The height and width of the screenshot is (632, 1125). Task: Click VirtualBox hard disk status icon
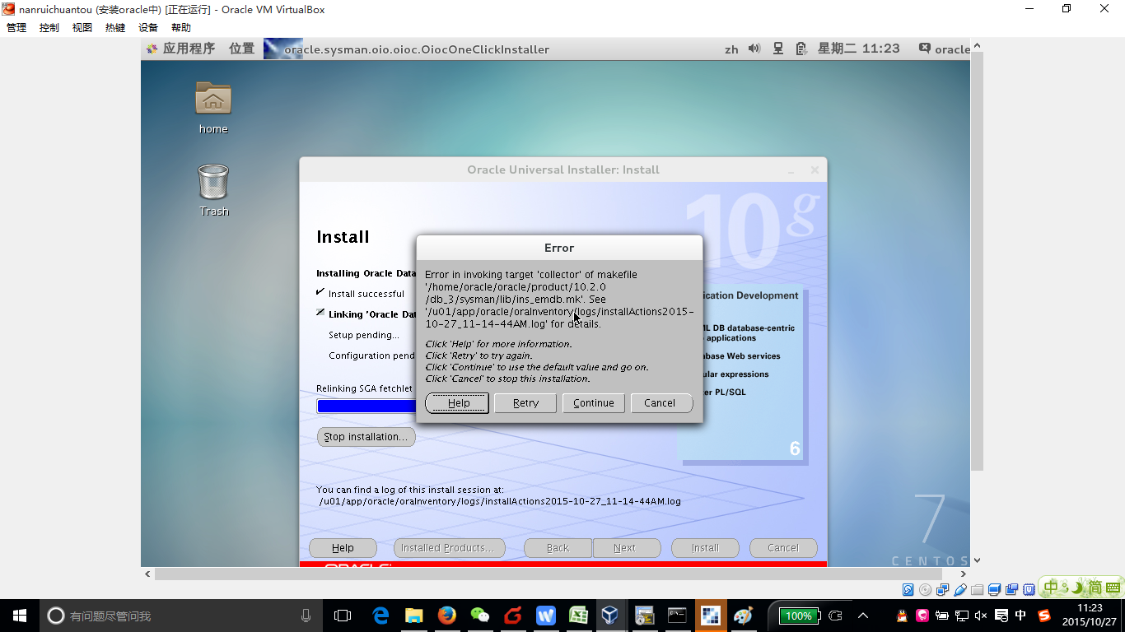point(908,590)
